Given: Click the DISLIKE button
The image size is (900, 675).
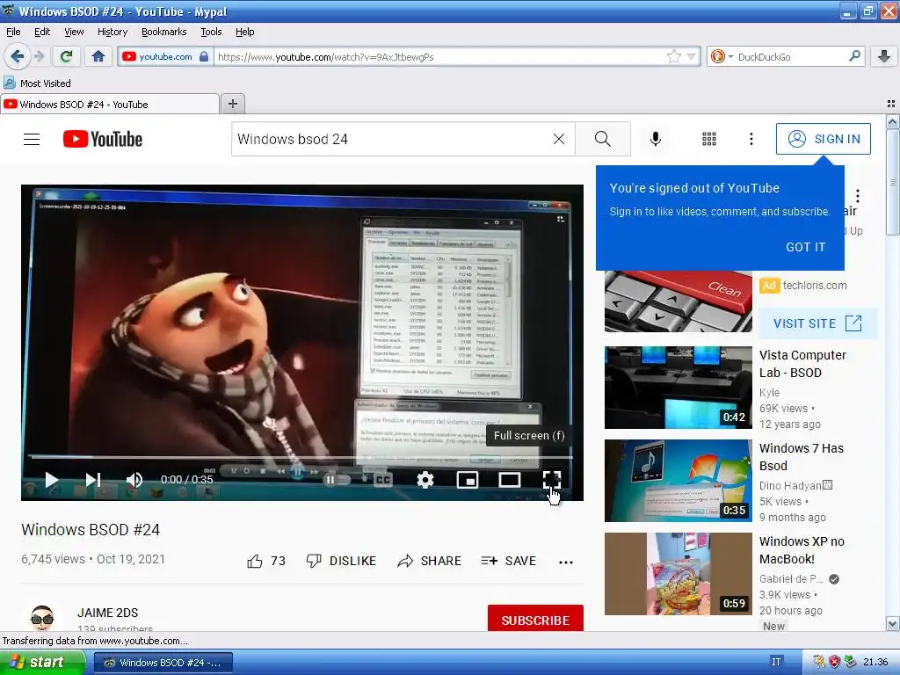Looking at the screenshot, I should (x=341, y=561).
